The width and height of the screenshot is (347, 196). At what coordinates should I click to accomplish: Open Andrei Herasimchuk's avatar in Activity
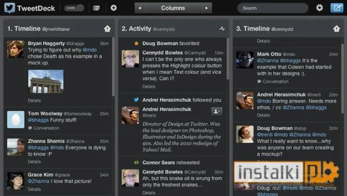click(x=130, y=115)
